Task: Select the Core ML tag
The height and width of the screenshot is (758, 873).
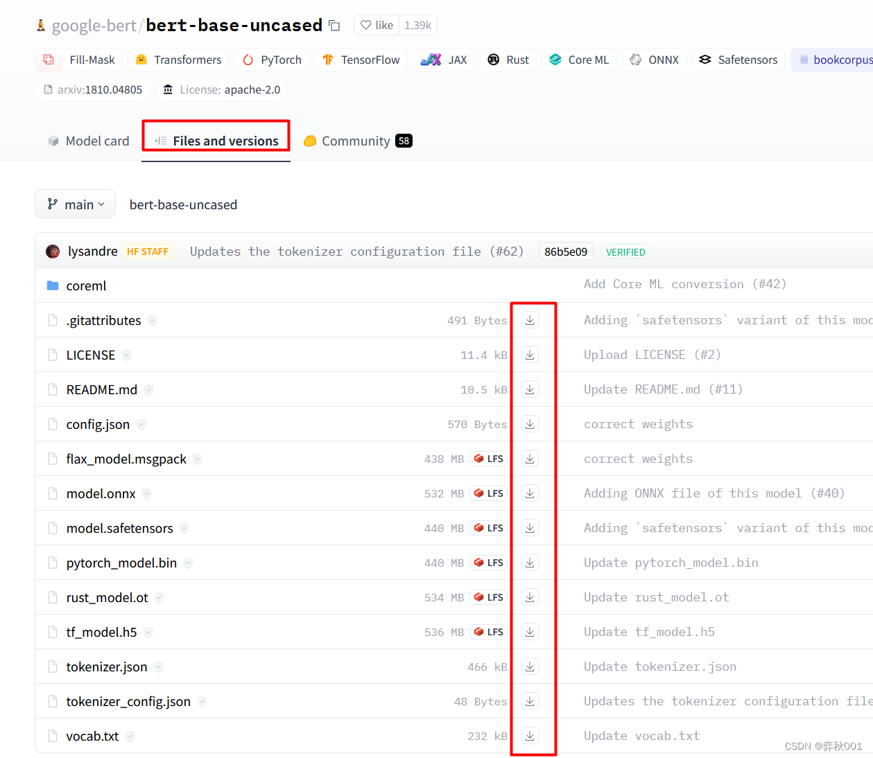Action: [x=579, y=60]
